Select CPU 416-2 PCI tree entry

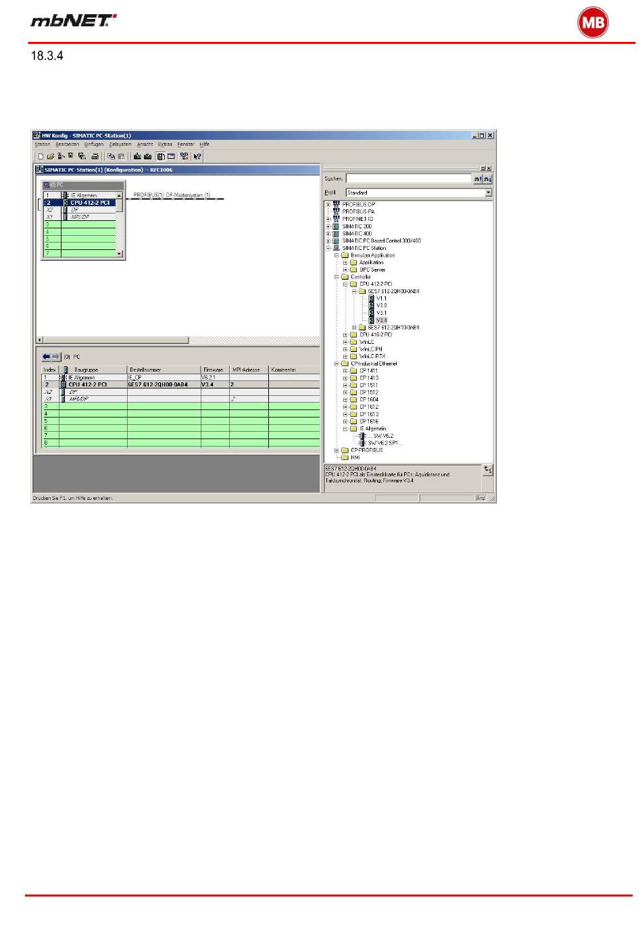[x=376, y=334]
